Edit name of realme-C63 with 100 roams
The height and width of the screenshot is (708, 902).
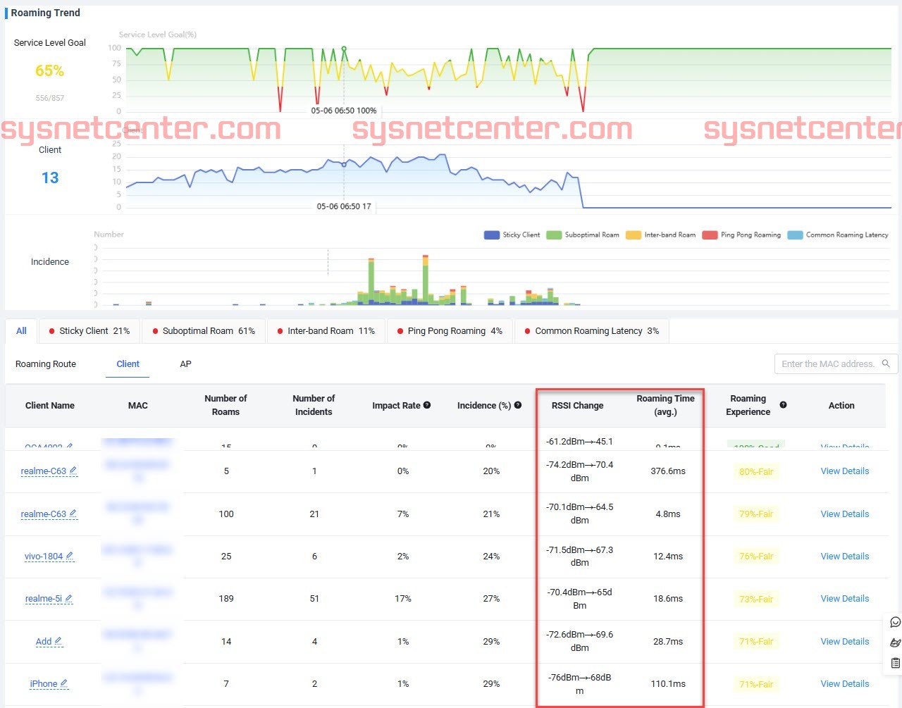click(73, 514)
